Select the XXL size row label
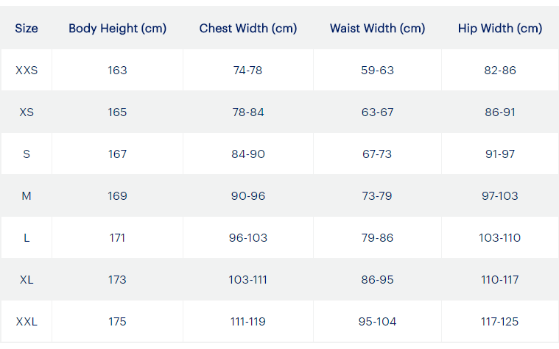 (x=27, y=322)
